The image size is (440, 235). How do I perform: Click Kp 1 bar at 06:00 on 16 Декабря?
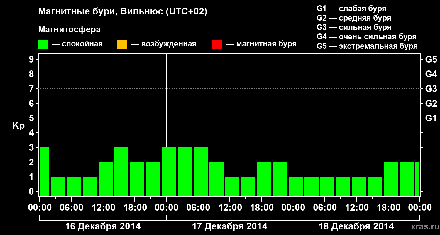coord(74,186)
